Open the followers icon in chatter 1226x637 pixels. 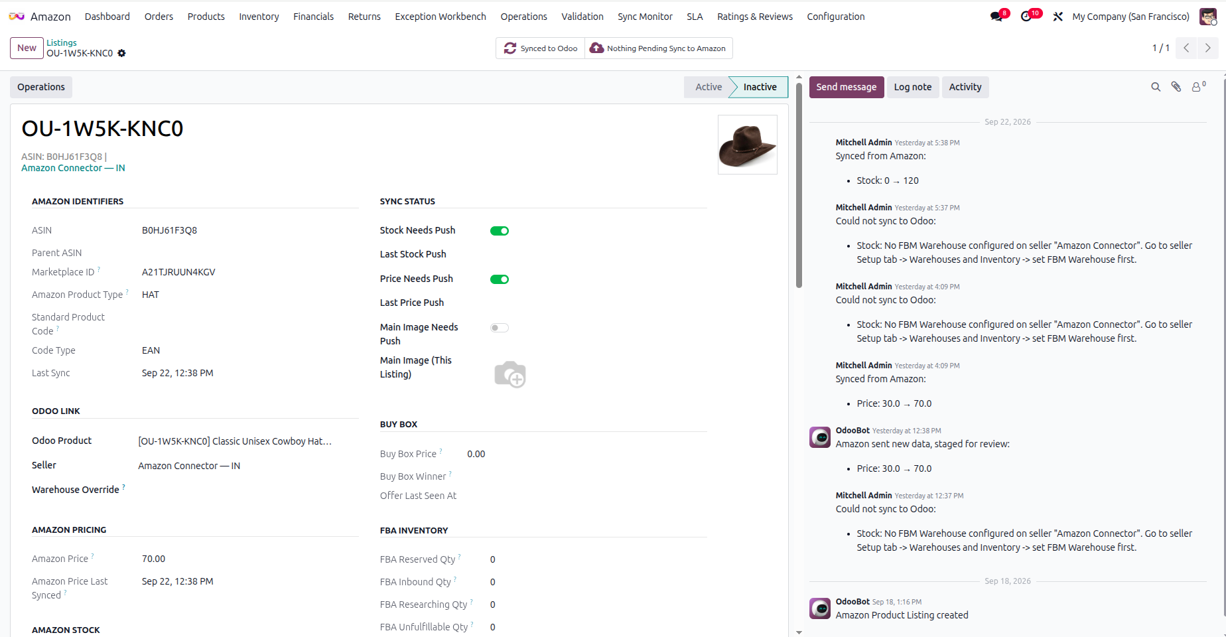click(1198, 87)
